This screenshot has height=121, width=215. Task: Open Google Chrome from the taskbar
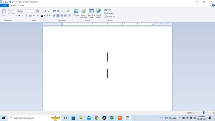[x=96, y=118]
